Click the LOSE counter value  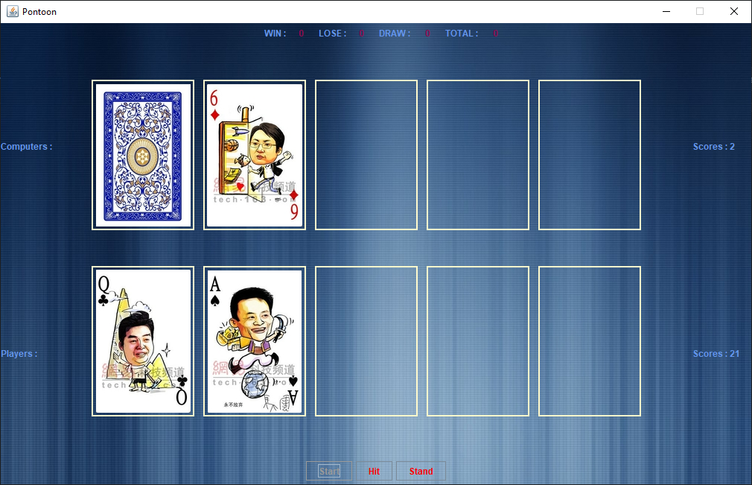click(x=361, y=33)
